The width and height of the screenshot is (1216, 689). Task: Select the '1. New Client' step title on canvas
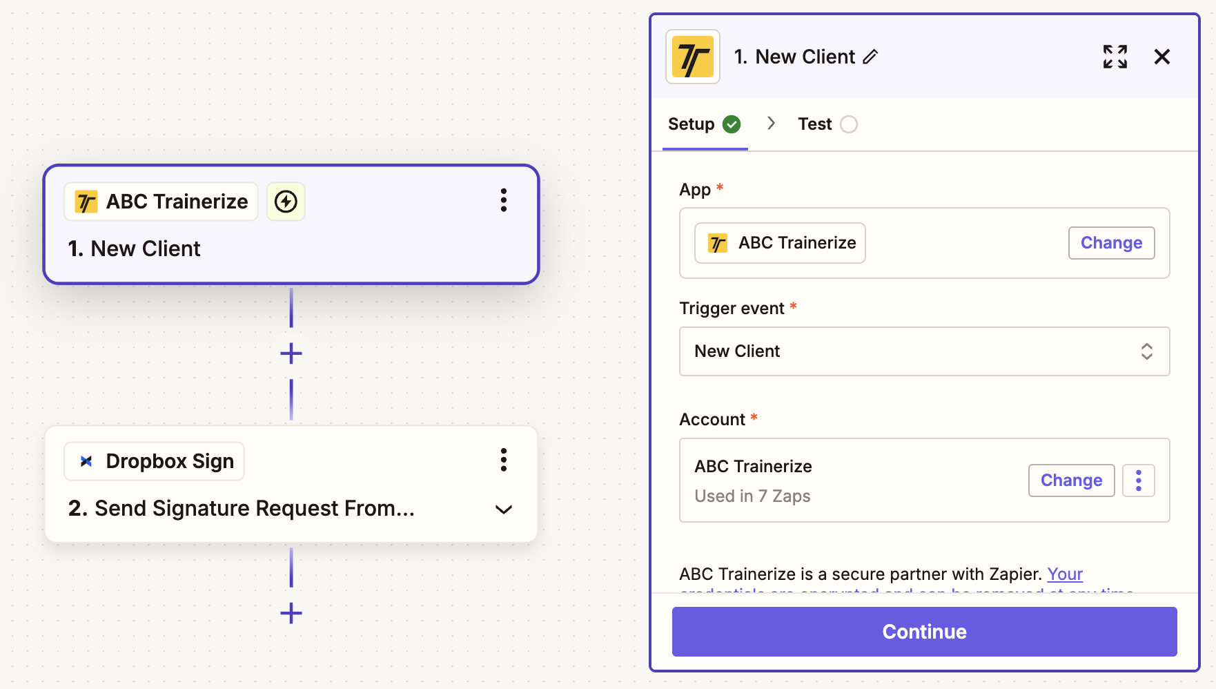[134, 249]
